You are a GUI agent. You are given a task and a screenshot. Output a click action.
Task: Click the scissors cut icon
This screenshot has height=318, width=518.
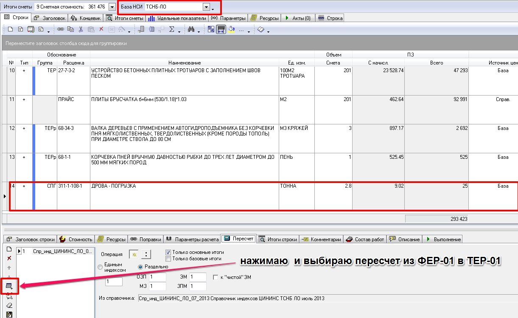[x=81, y=29]
